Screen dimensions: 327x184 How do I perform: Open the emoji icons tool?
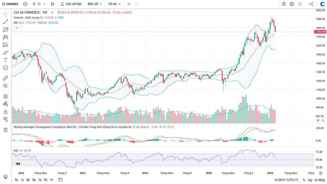(5, 68)
